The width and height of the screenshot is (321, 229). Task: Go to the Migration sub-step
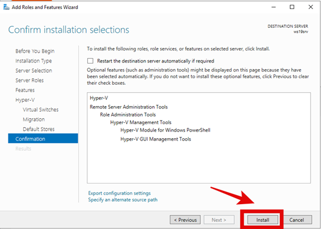pos(34,119)
